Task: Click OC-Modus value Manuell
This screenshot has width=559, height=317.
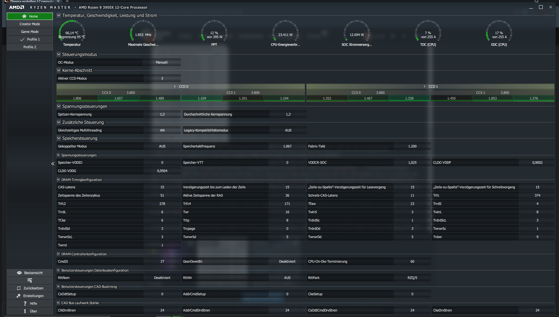Action: coord(162,62)
